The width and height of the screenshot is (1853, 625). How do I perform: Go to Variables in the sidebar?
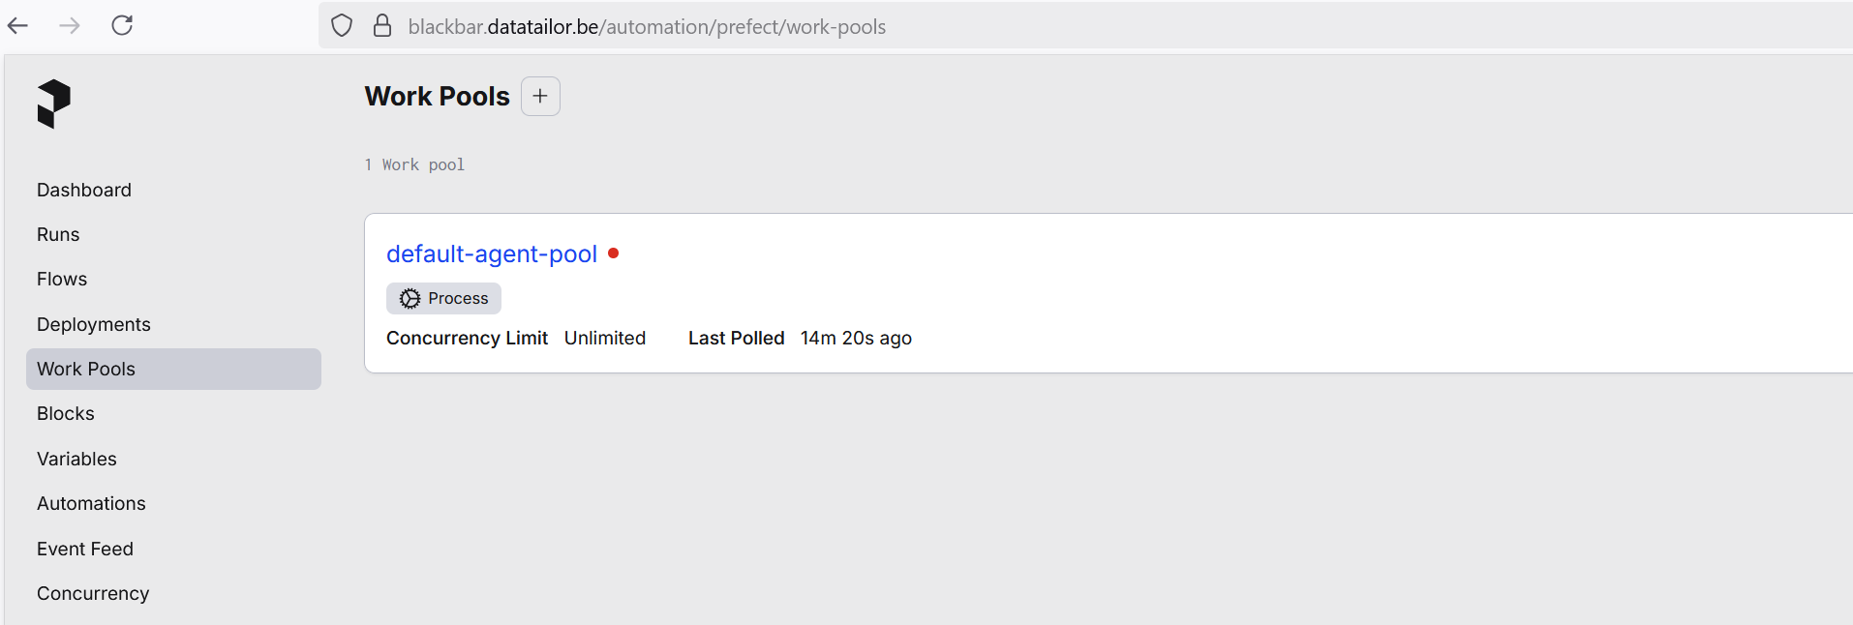pos(76,459)
